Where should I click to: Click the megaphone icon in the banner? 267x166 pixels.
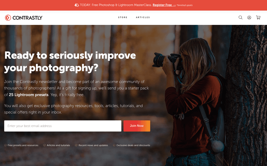[77, 5]
